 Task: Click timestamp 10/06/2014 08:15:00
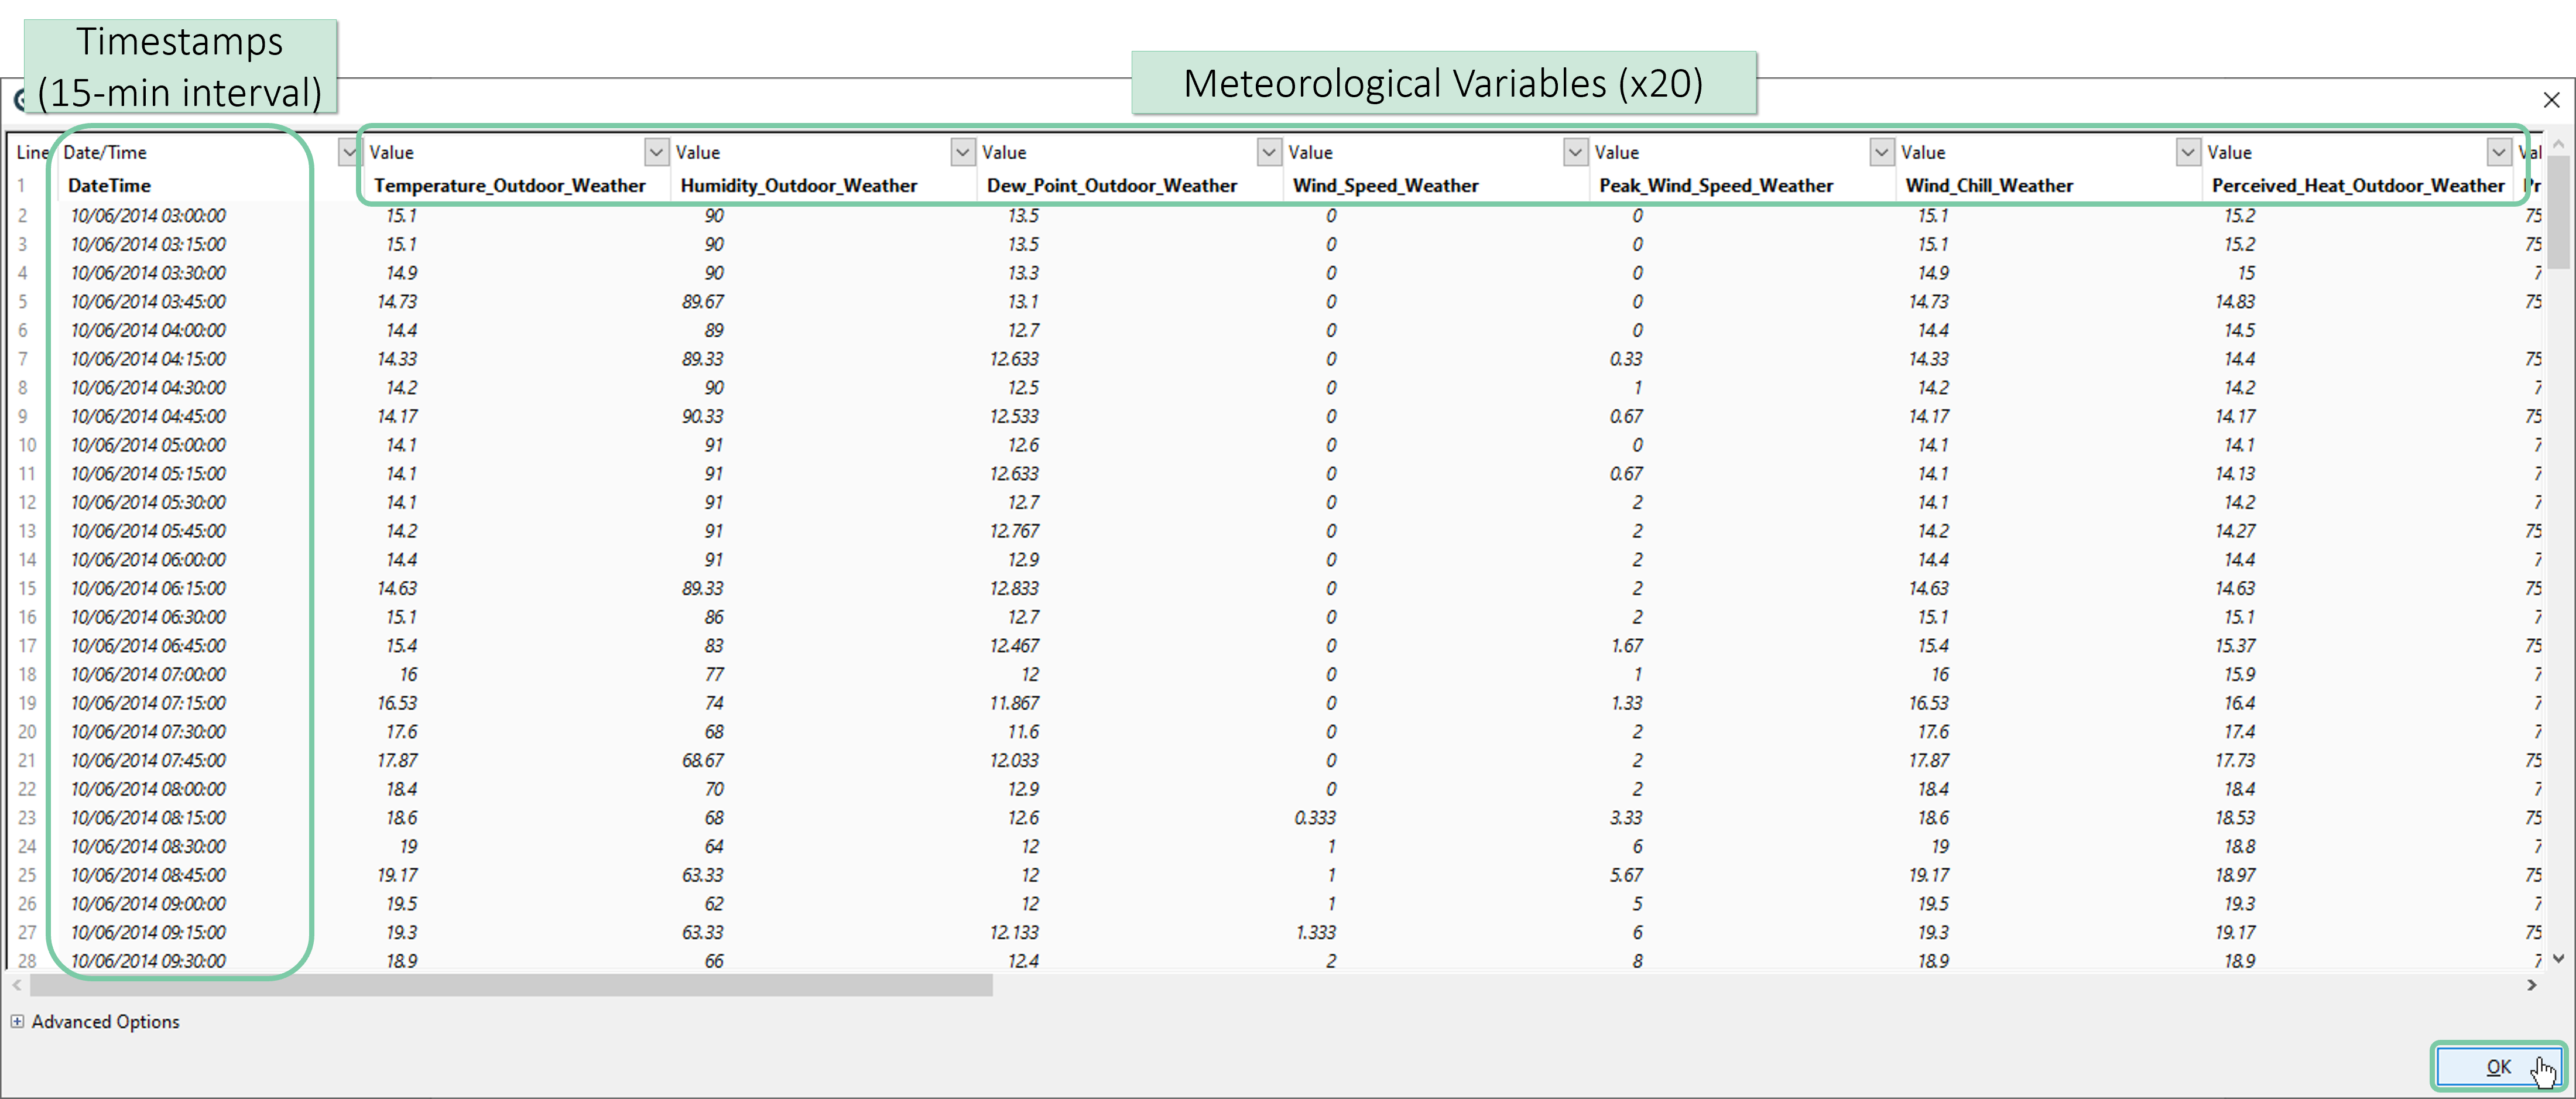[x=148, y=818]
